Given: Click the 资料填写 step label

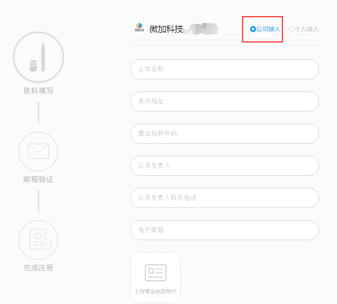Looking at the screenshot, I should [x=38, y=91].
